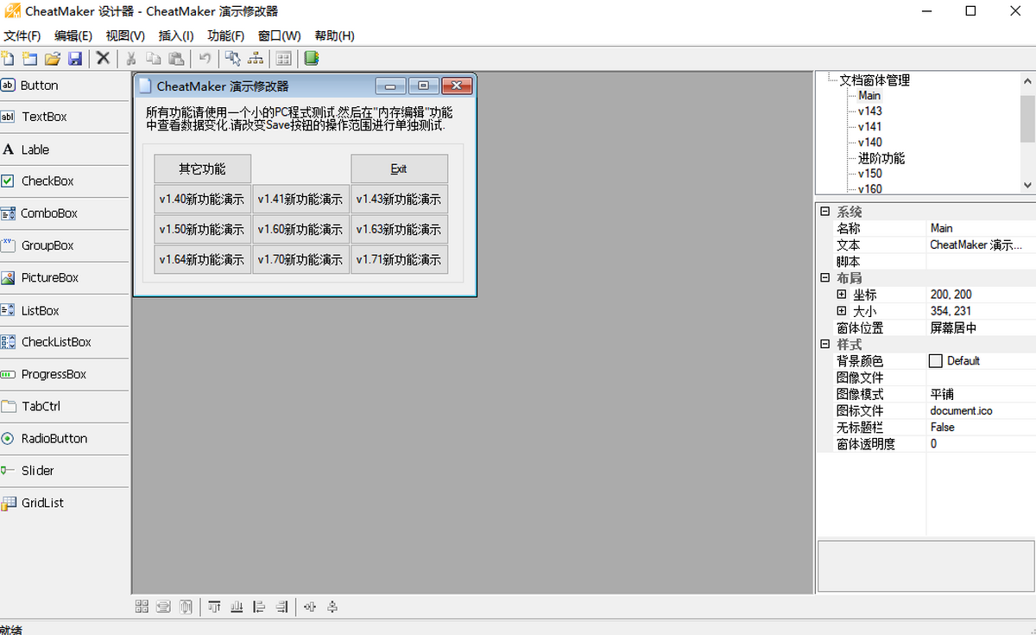This screenshot has width=1036, height=635.
Task: Open the 窗口(W) menu
Action: click(x=280, y=35)
